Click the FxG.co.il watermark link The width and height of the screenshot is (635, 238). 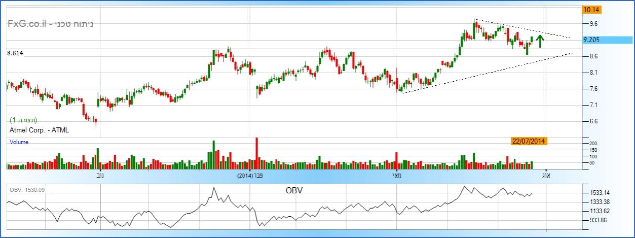(x=28, y=24)
